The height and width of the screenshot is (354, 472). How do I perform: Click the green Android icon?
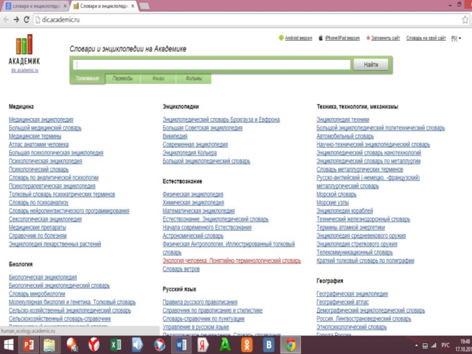pos(281,38)
